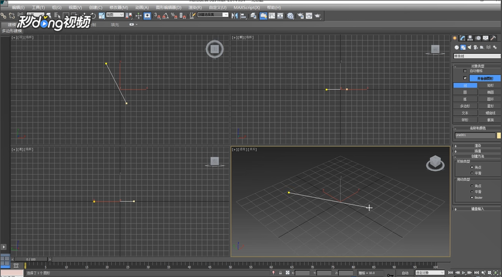This screenshot has width=502, height=277.
Task: Open the 渲染(R) menu
Action: coord(195,7)
